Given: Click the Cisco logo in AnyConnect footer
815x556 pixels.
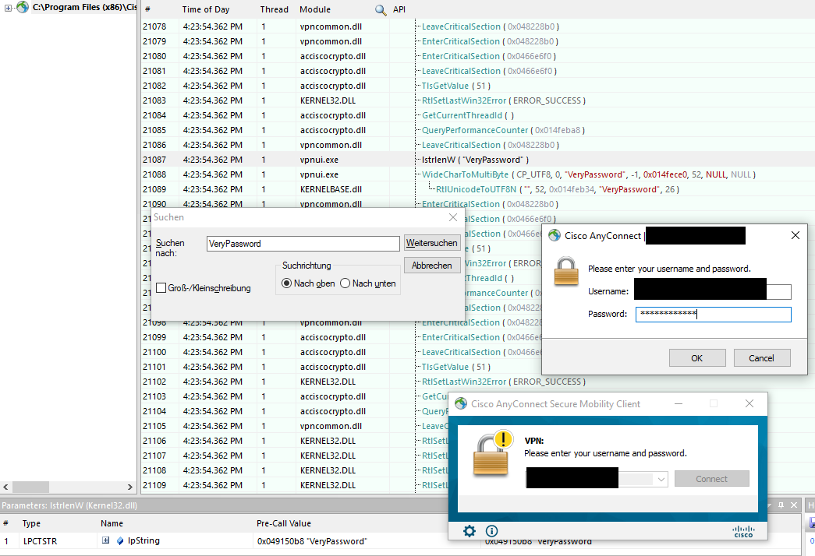Looking at the screenshot, I should (743, 532).
